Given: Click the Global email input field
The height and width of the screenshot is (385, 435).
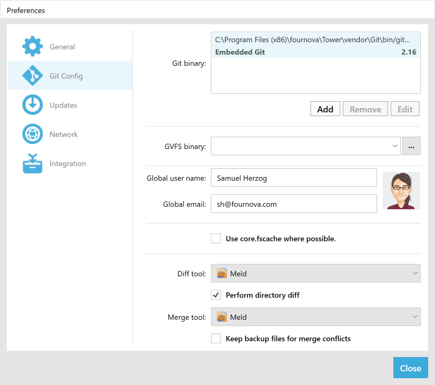Looking at the screenshot, I should pyautogui.click(x=293, y=204).
